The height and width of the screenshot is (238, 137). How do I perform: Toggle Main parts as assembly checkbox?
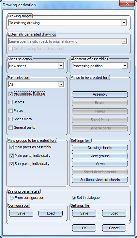(x=11, y=147)
